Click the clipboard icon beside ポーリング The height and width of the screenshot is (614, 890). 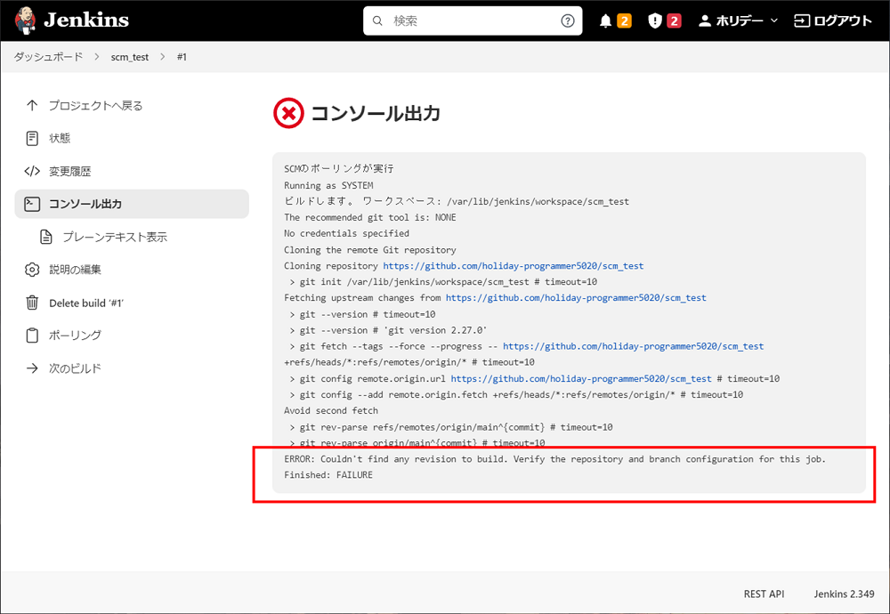pyautogui.click(x=32, y=335)
